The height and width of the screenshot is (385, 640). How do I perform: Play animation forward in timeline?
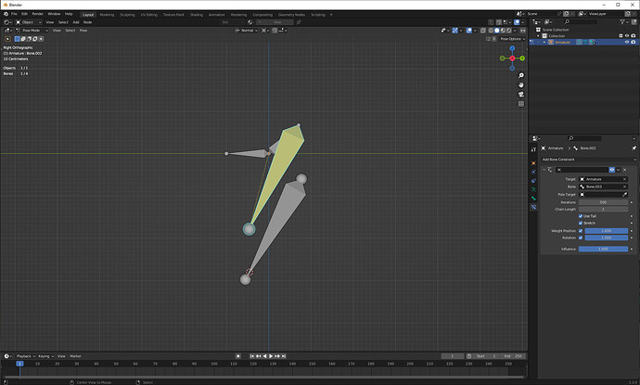(x=271, y=356)
